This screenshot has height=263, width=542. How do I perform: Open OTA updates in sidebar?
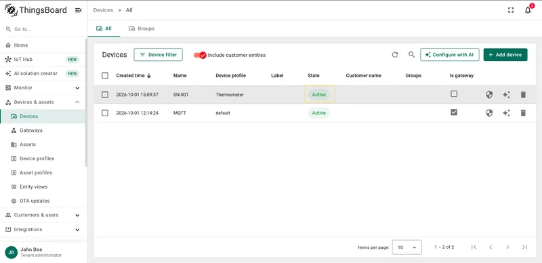(43, 201)
